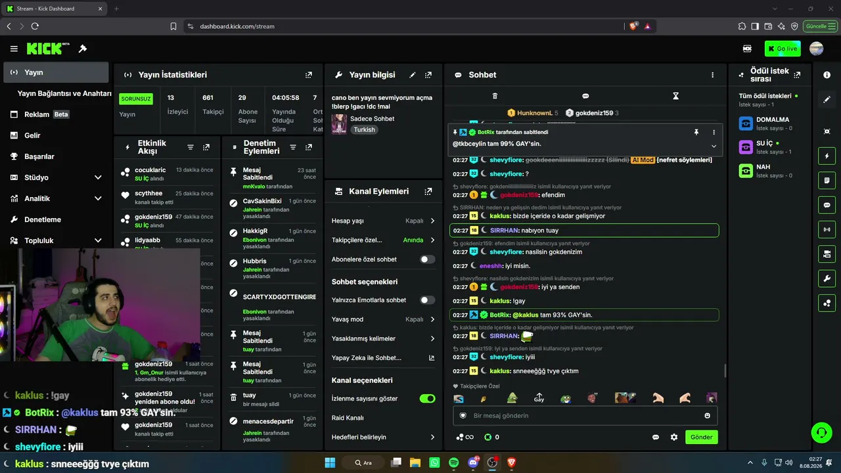Click the Turkish language tag
Viewport: 841px width, 473px height.
[x=364, y=129]
